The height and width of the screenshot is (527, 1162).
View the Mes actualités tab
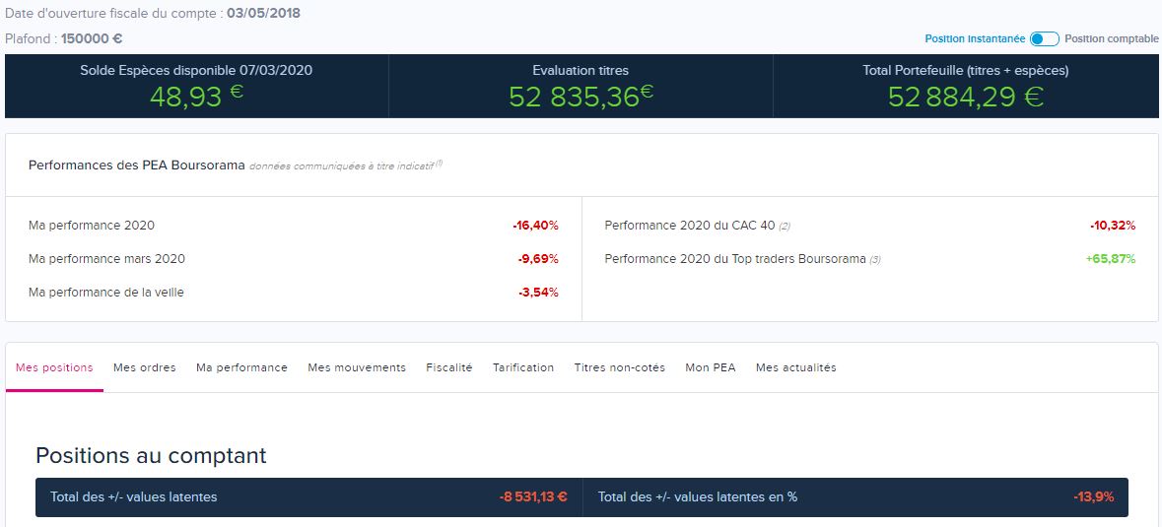coord(795,367)
